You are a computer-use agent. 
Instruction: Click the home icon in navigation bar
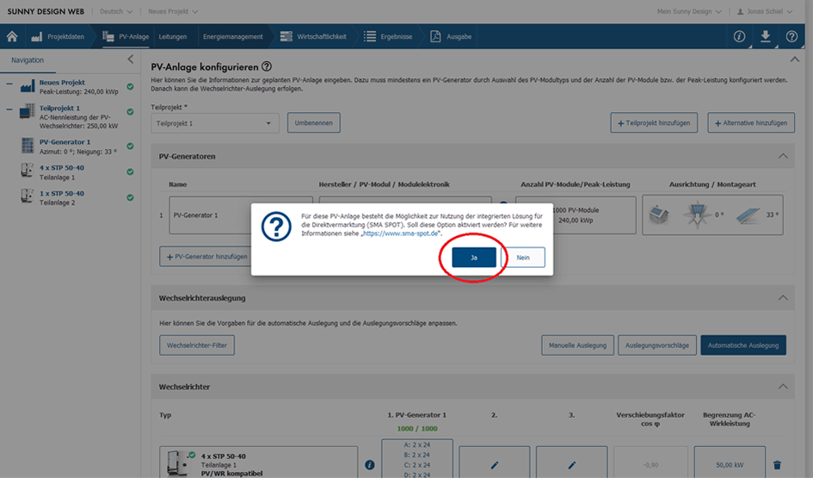12,36
